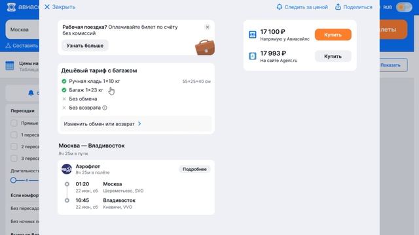Toggle the switch in the top right corner

[404, 7]
